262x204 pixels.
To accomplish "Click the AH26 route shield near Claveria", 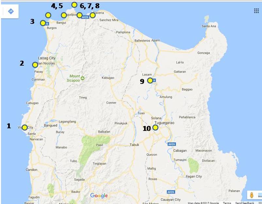I will pyautogui.click(x=85, y=17).
